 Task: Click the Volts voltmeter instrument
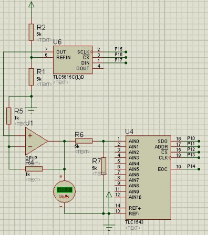(x=64, y=191)
